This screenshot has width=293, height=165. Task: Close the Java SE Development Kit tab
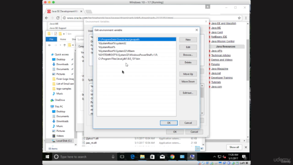(81, 11)
